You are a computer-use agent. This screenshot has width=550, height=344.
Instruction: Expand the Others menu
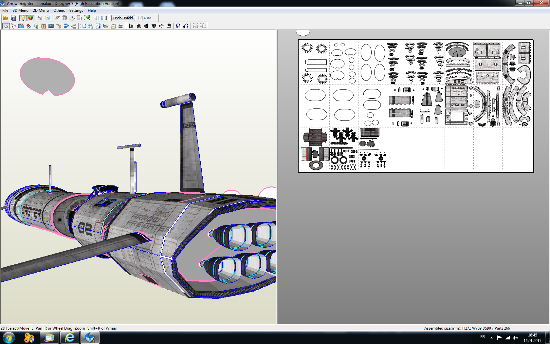[59, 10]
